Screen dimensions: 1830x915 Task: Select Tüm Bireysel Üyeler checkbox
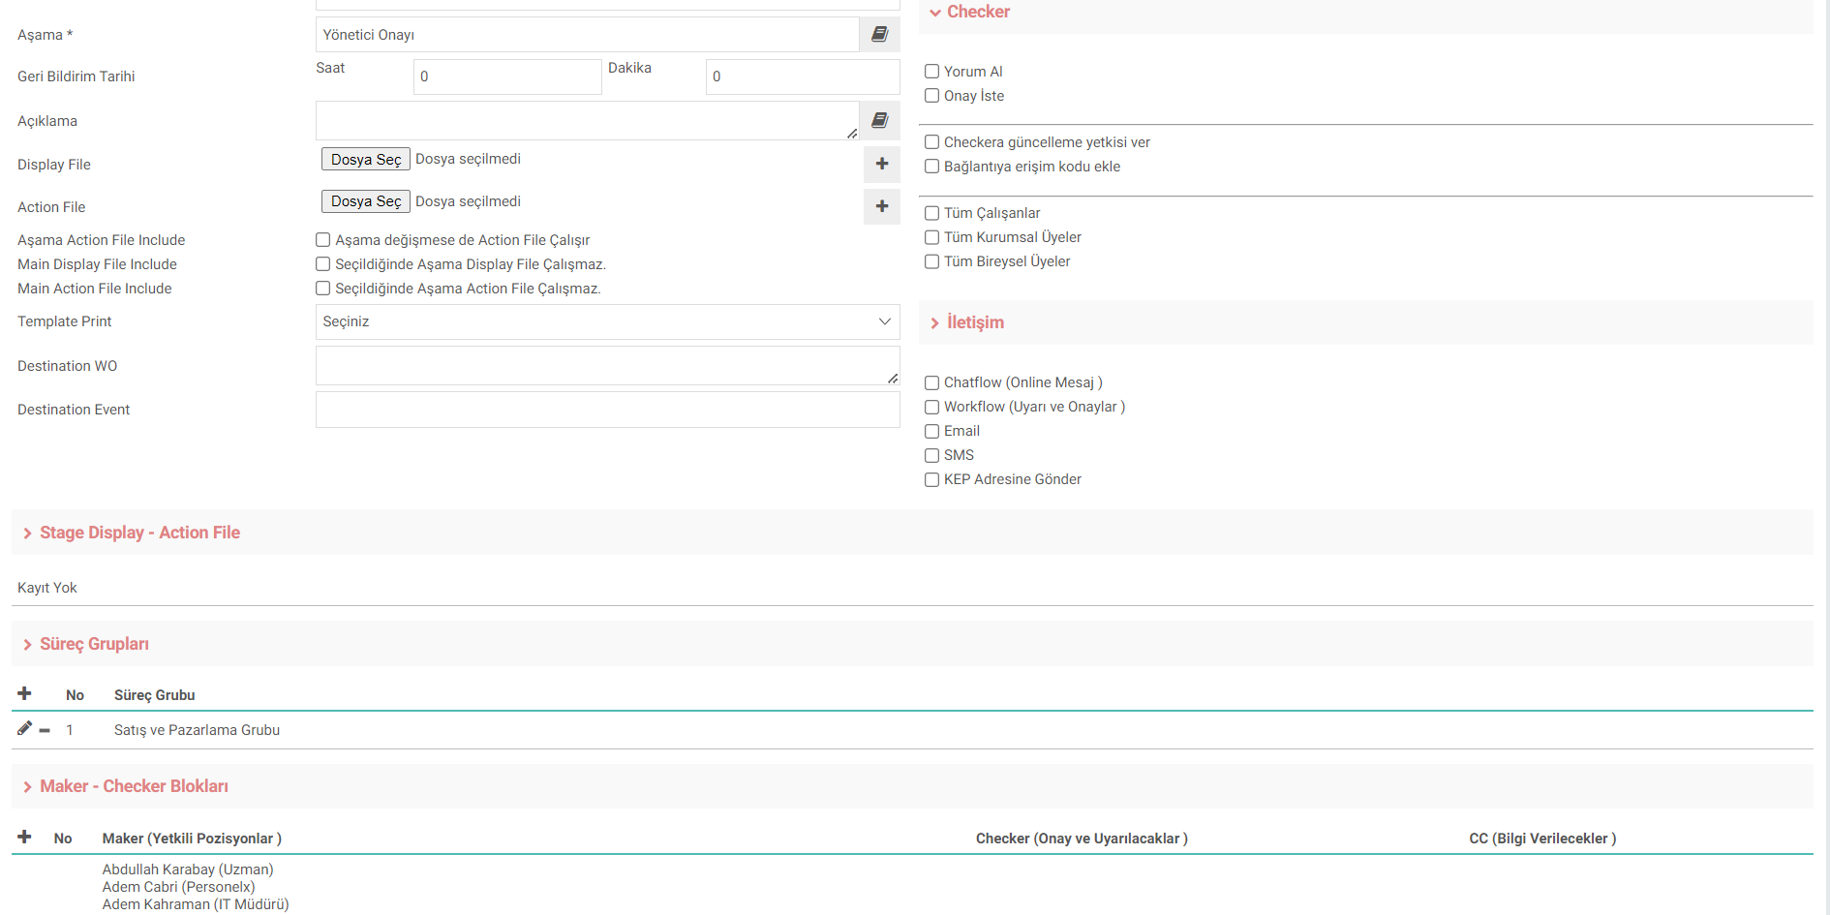931,261
